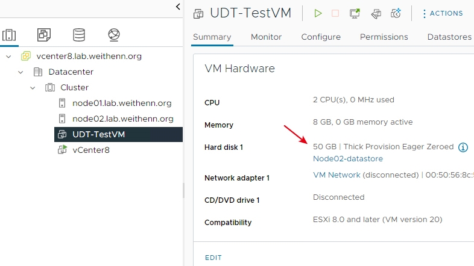Take a snapshot using the snapshot icon
Viewport: 474px width, 266px height.
[x=396, y=13]
